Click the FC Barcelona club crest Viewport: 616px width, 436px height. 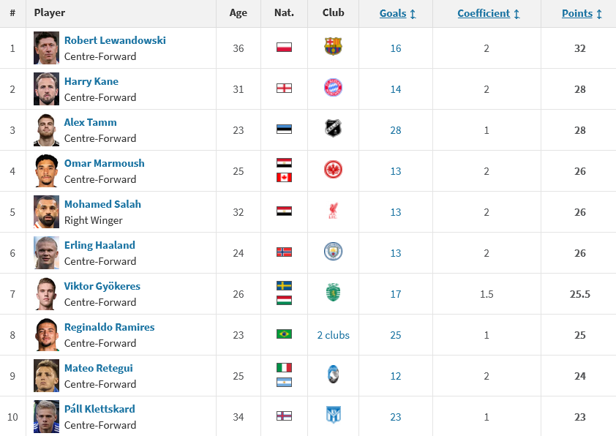[333, 48]
